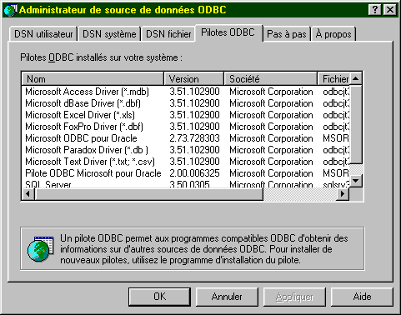Click Microsoft Corporation cell of Access Driver row
Image resolution: width=401 pixels, height=315 pixels.
271,92
